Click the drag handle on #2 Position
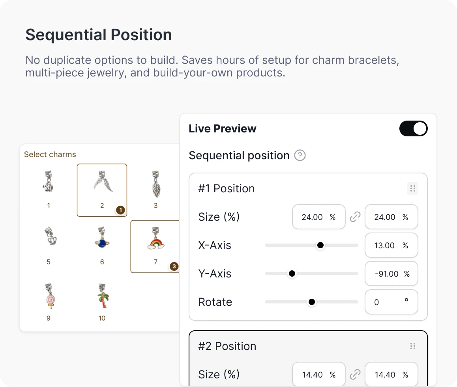Image resolution: width=457 pixels, height=387 pixels. pos(413,346)
